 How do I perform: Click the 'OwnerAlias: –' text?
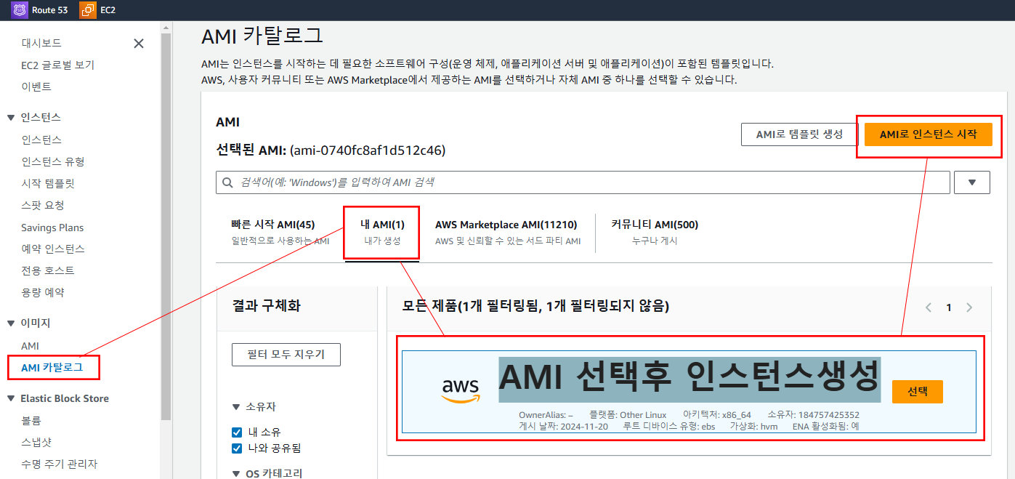[546, 415]
